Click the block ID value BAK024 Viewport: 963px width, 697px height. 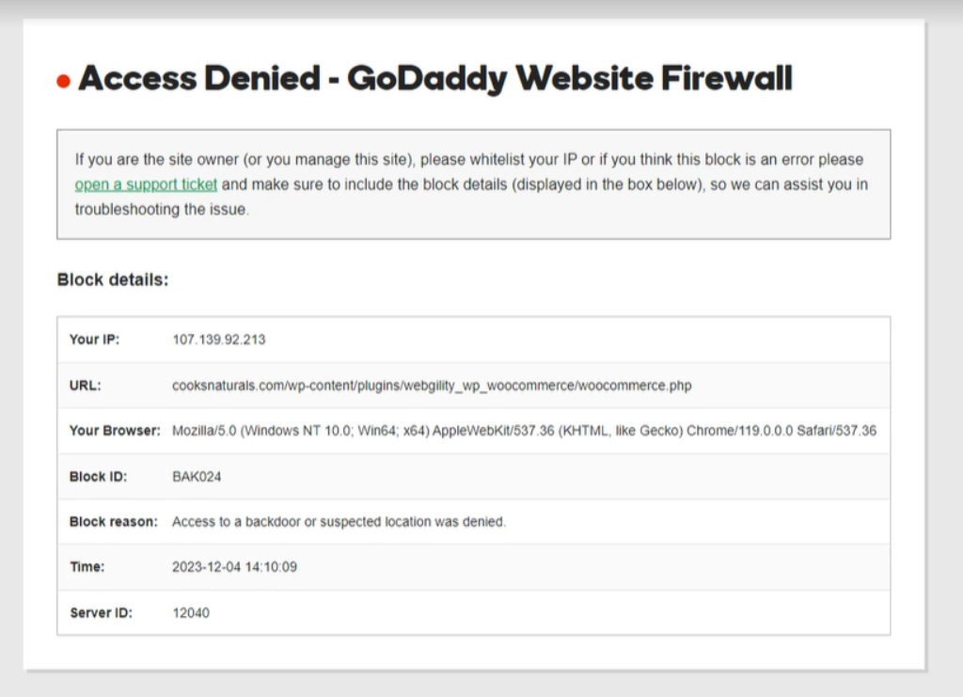point(197,477)
